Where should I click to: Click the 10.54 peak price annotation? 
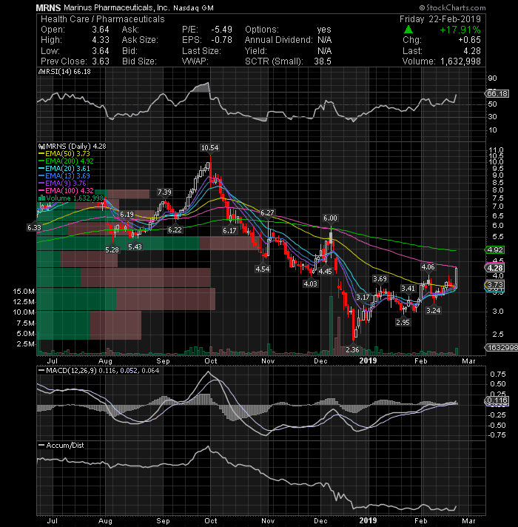tap(209, 148)
